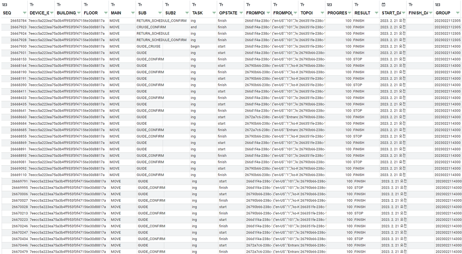Click the STOP result in row 26669081
This screenshot has width=462, height=254.
[358, 162]
